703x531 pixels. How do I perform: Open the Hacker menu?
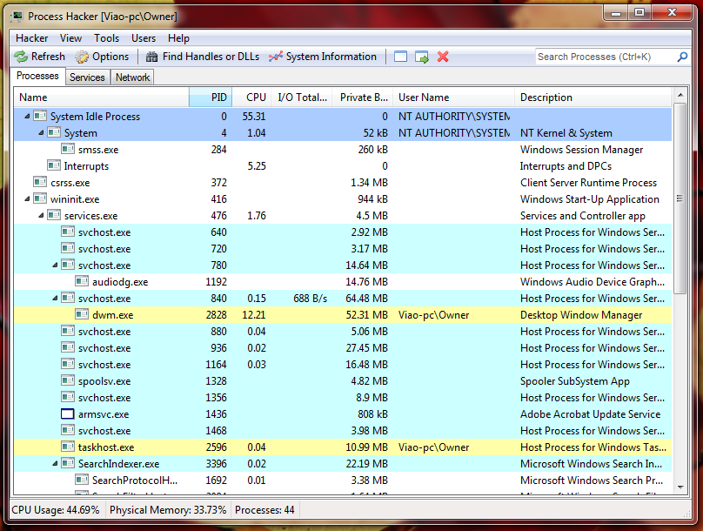pos(32,38)
